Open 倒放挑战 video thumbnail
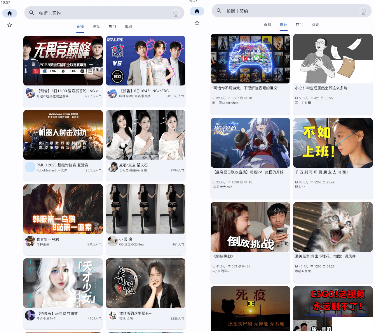The image size is (375, 333). 250,227
